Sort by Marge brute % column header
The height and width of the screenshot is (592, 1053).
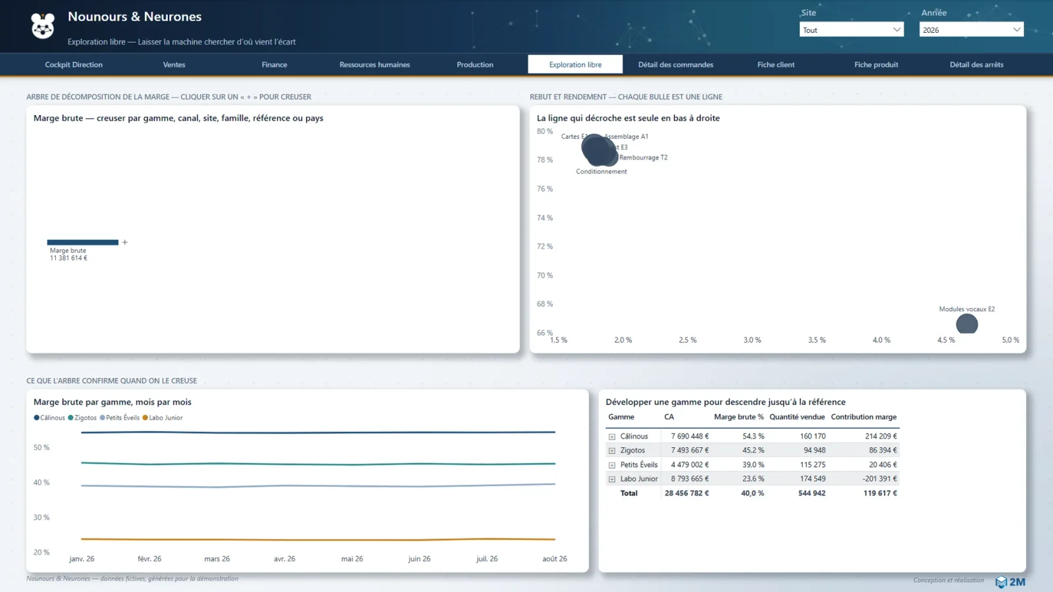coord(738,417)
